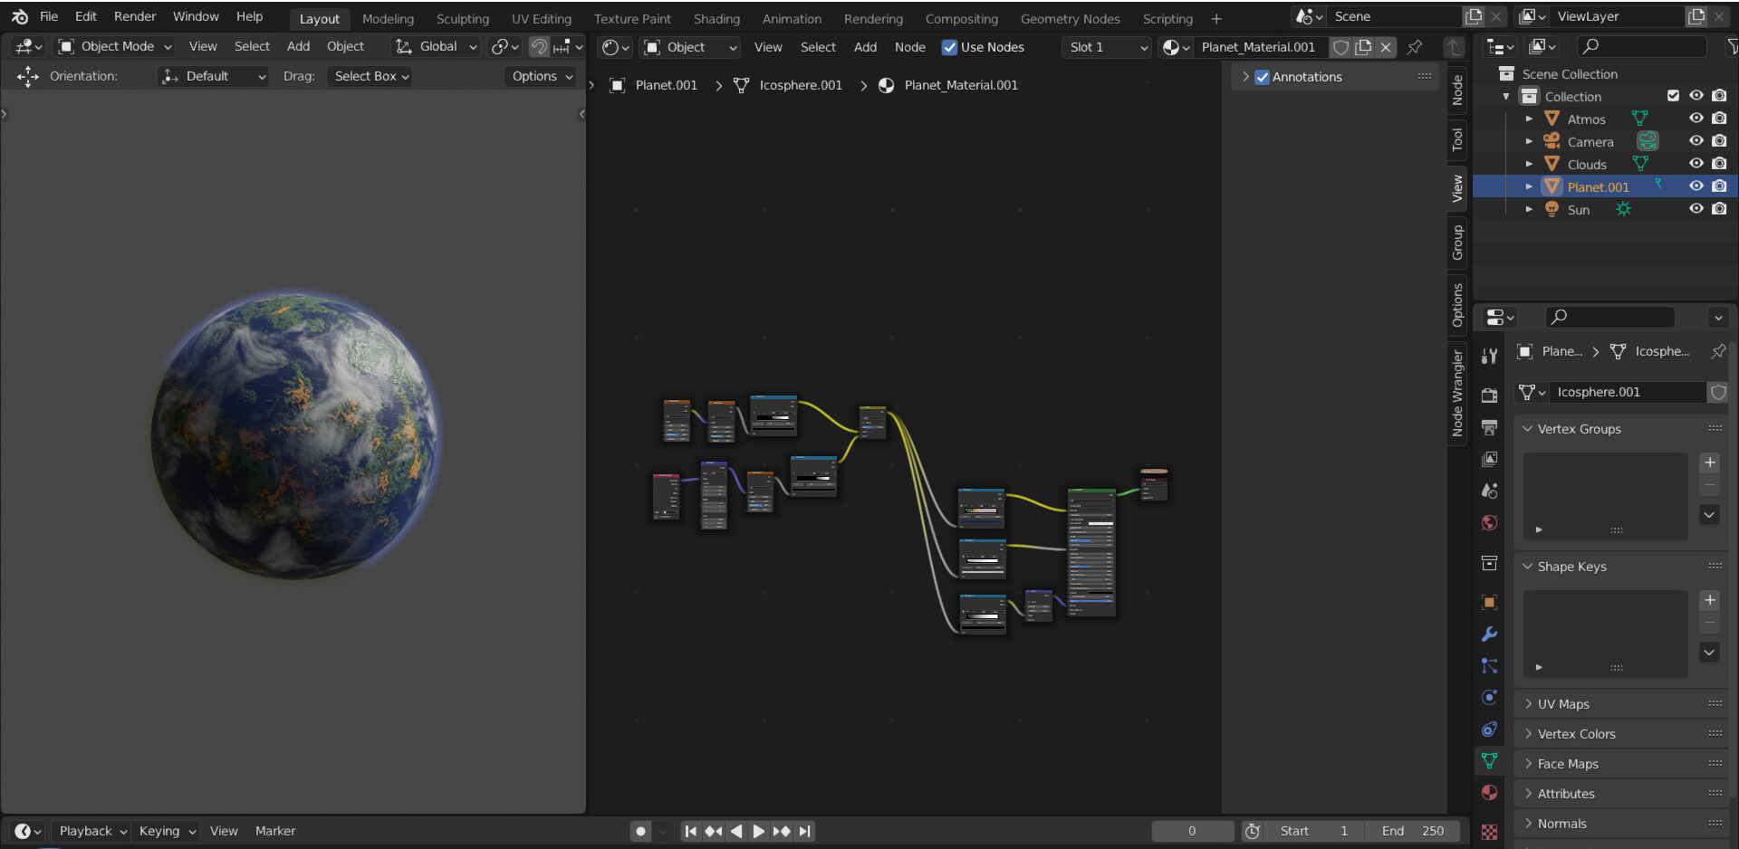Expand the UV Maps panel
The width and height of the screenshot is (1739, 849).
[x=1563, y=704]
